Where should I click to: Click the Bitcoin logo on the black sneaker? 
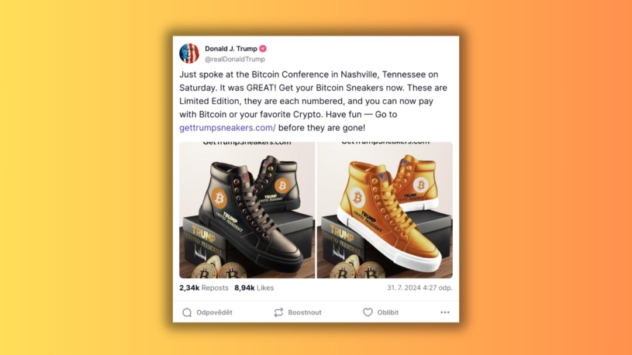pos(219,198)
